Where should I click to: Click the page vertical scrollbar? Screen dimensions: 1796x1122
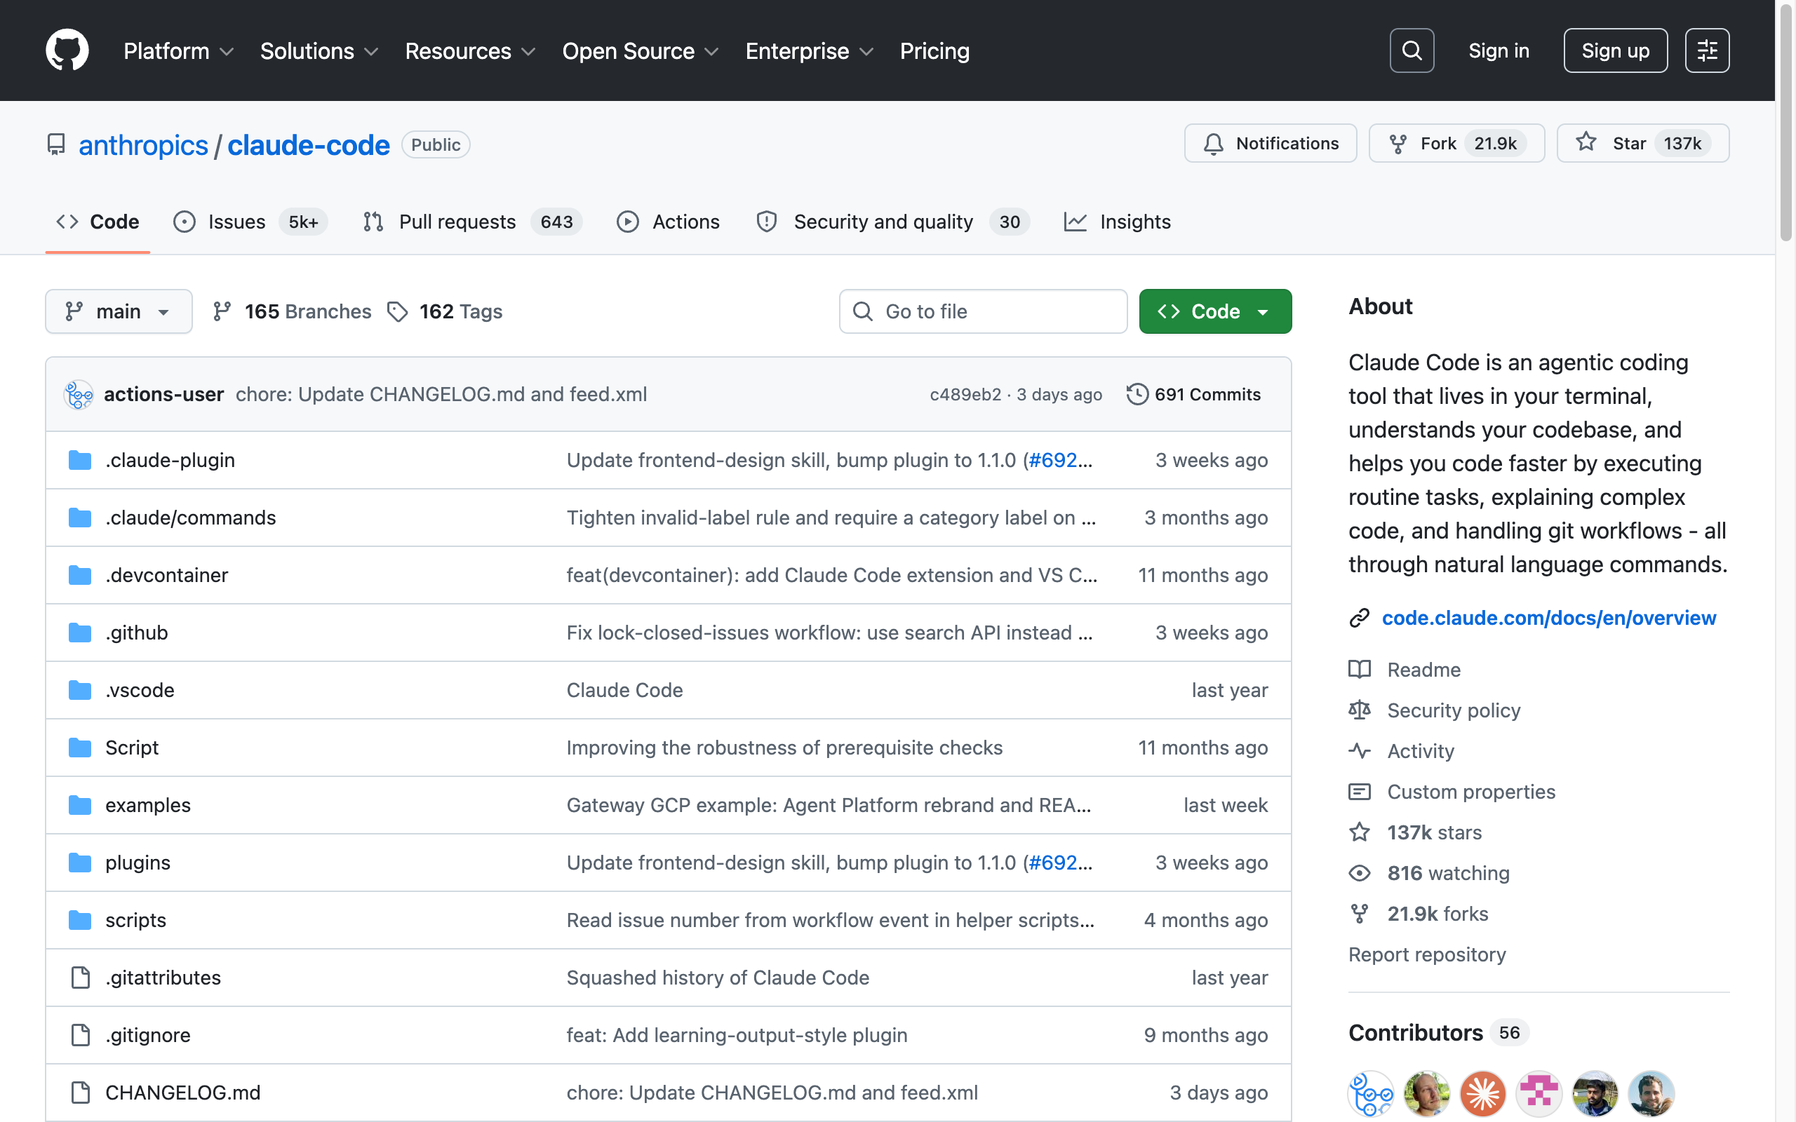(1785, 125)
